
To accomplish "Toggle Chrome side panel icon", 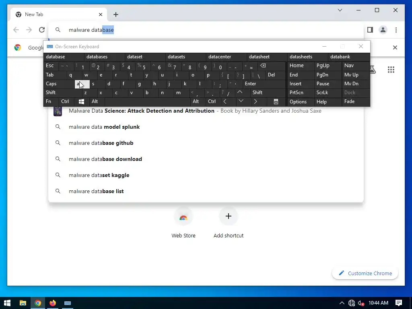I will tap(370, 30).
